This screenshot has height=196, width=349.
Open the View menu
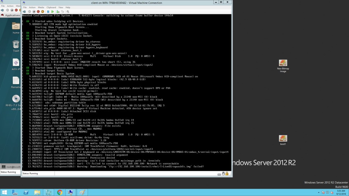[x=61, y=7]
